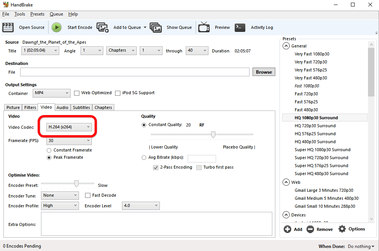
Task: Open the Encoder Level dropdown
Action: (x=141, y=205)
